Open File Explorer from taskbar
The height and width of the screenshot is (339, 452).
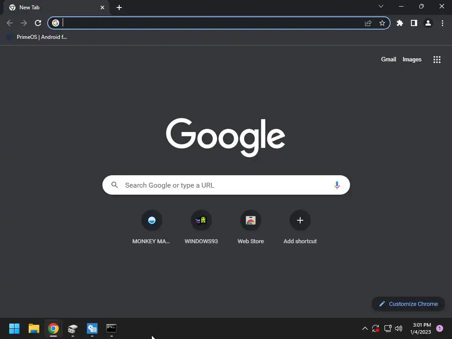click(34, 328)
